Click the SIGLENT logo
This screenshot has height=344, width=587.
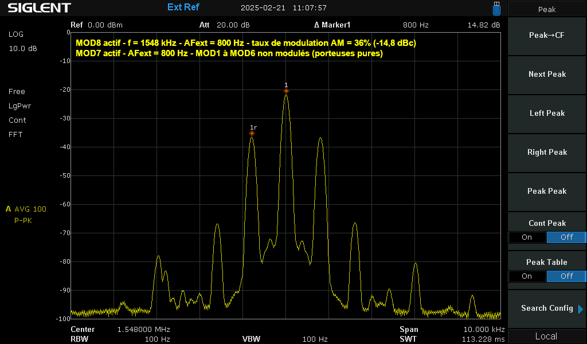pyautogui.click(x=40, y=7)
